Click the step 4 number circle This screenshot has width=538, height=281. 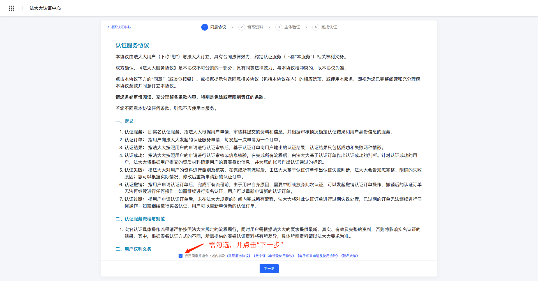click(316, 27)
